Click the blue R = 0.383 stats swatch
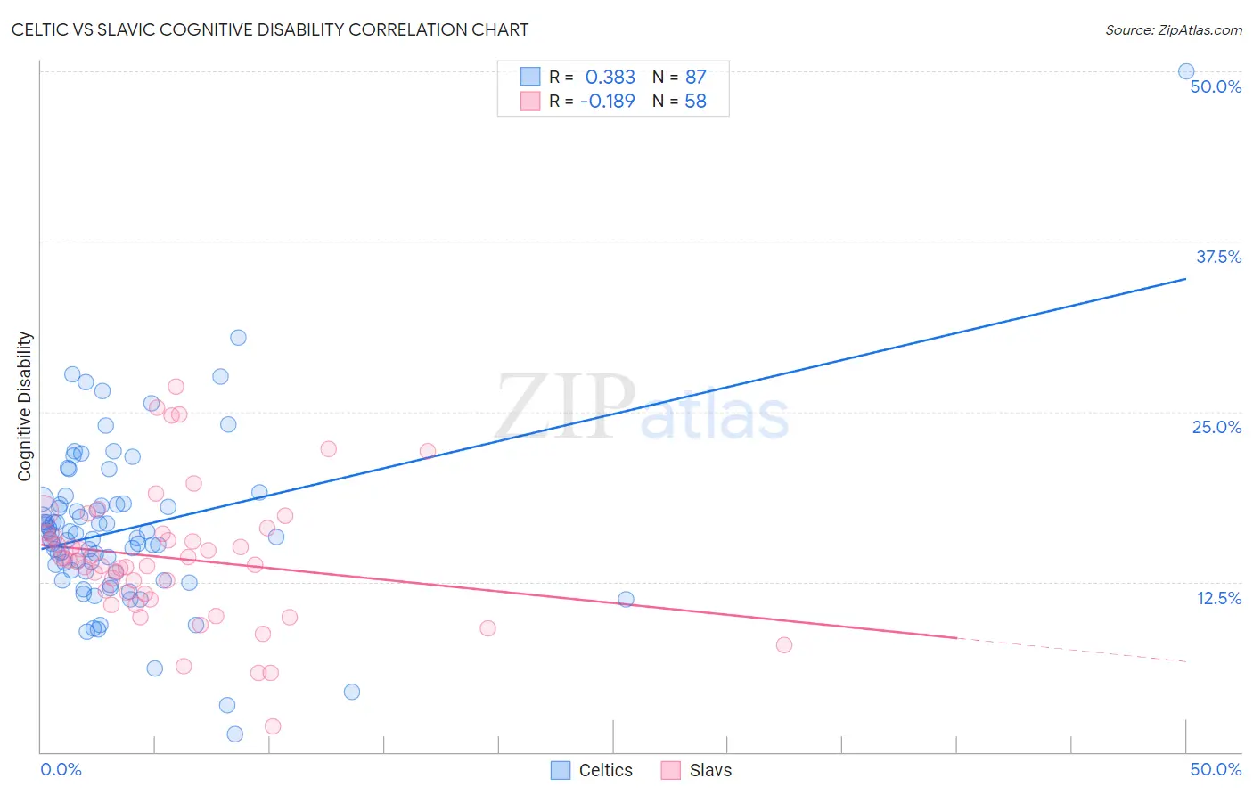1253x795 pixels. click(530, 77)
